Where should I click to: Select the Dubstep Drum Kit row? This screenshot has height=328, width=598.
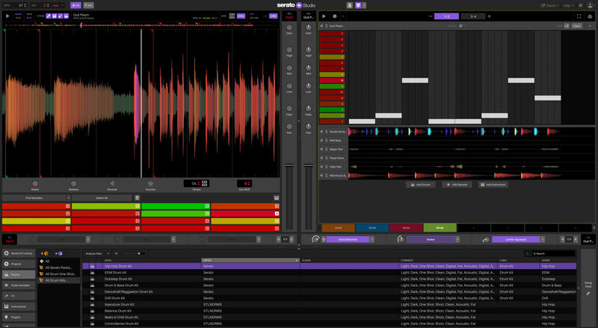coord(330,279)
